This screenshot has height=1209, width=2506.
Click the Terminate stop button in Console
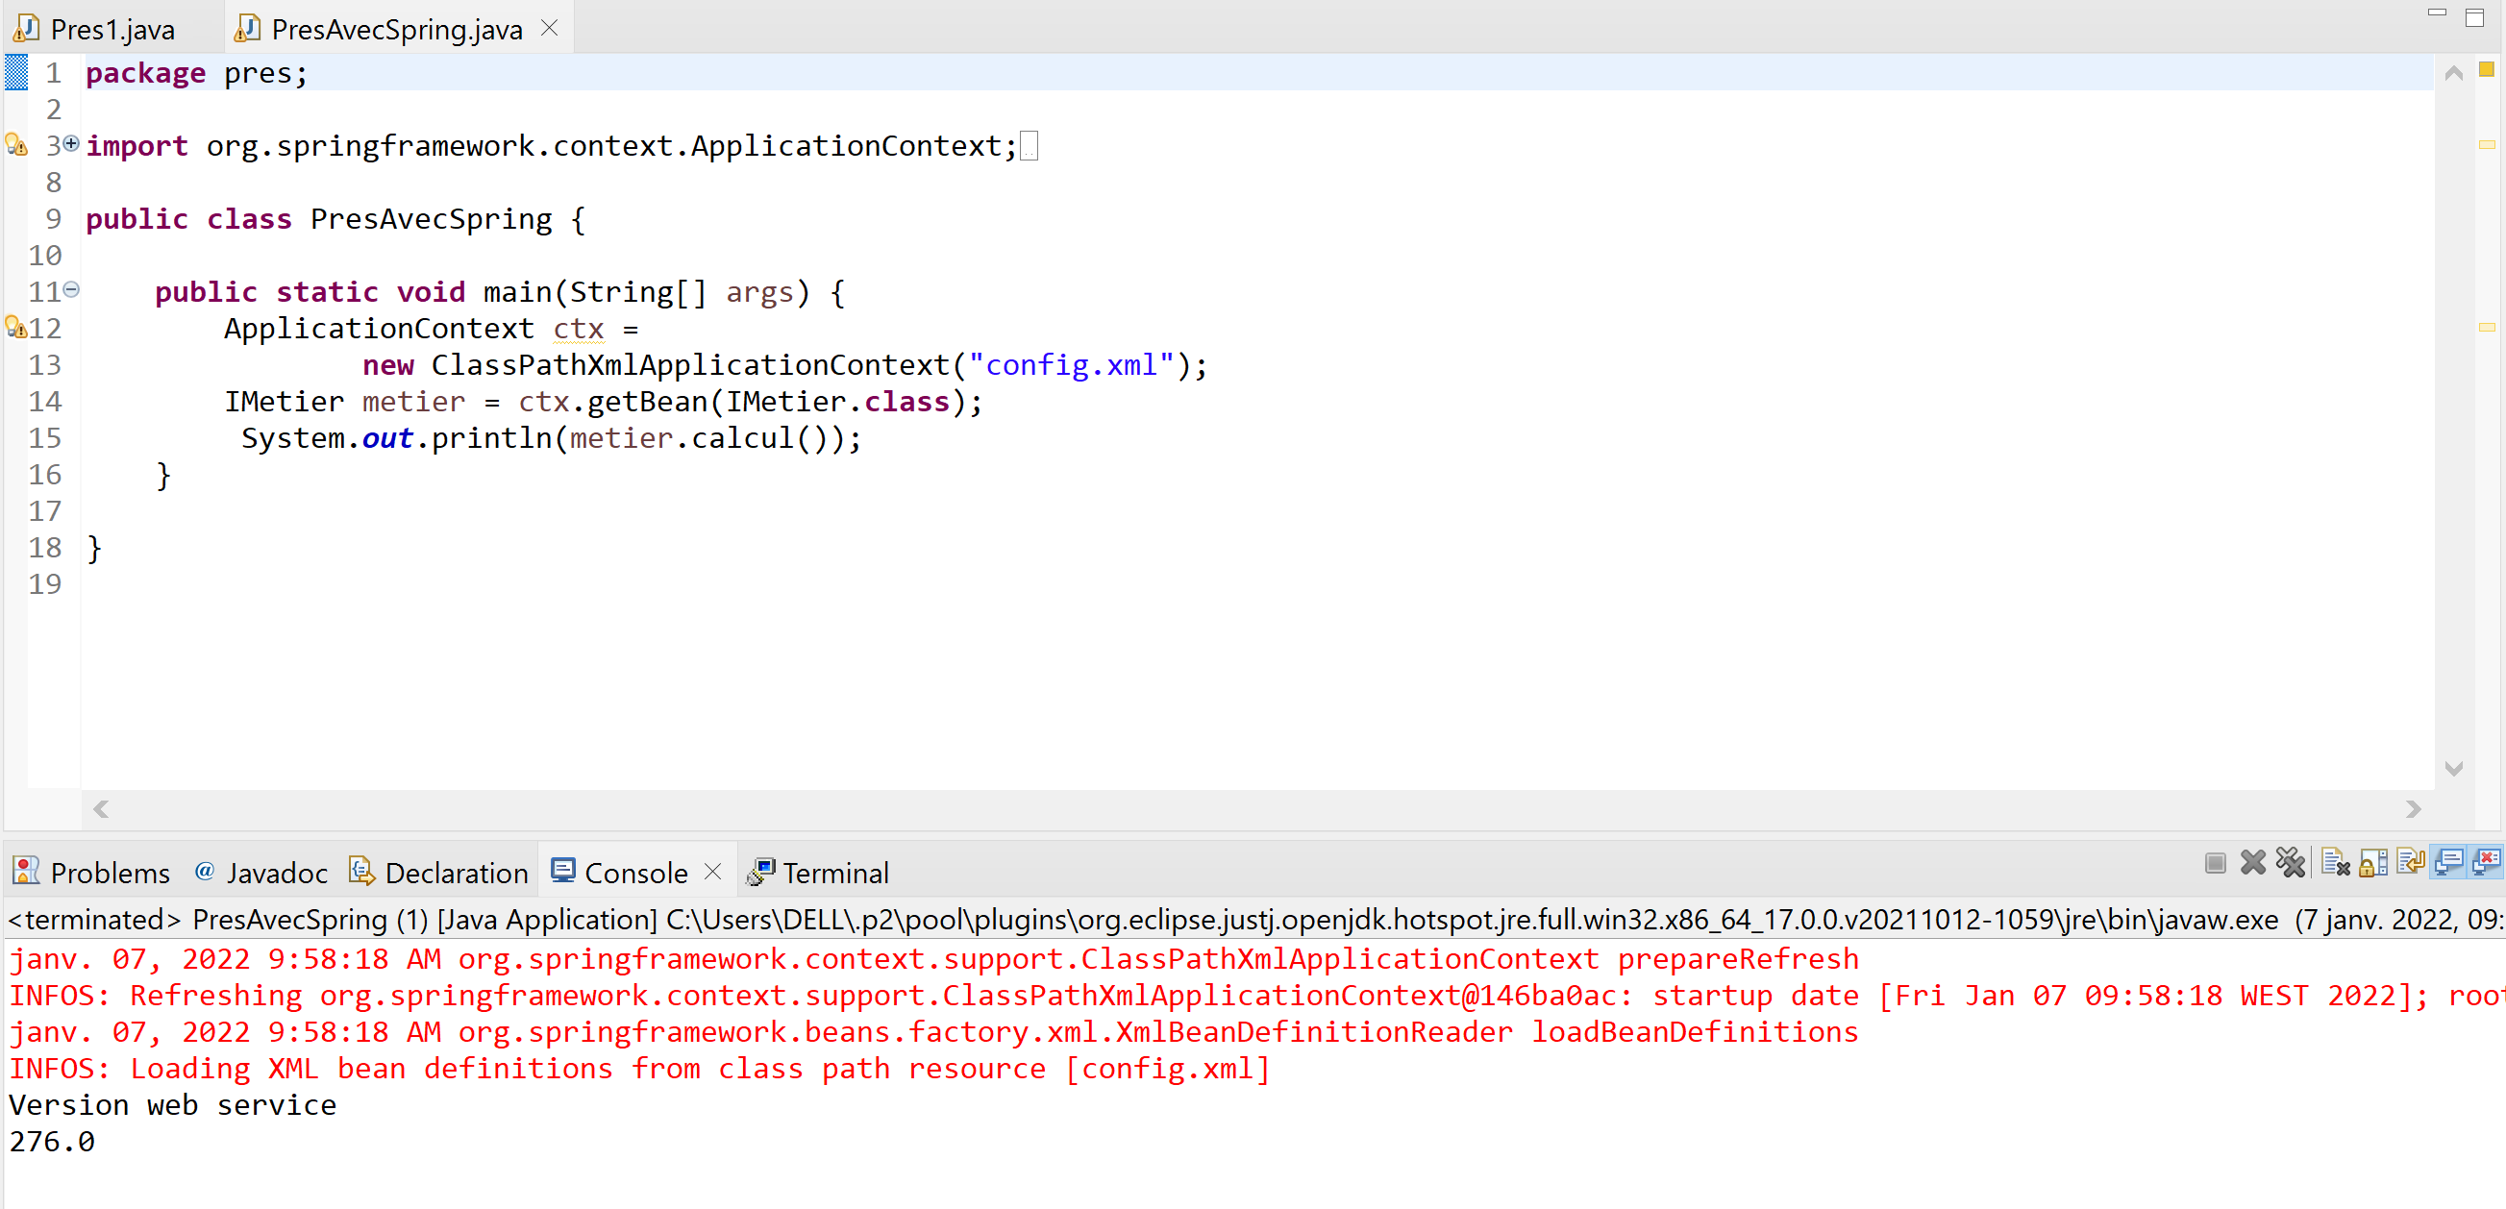(x=2215, y=862)
